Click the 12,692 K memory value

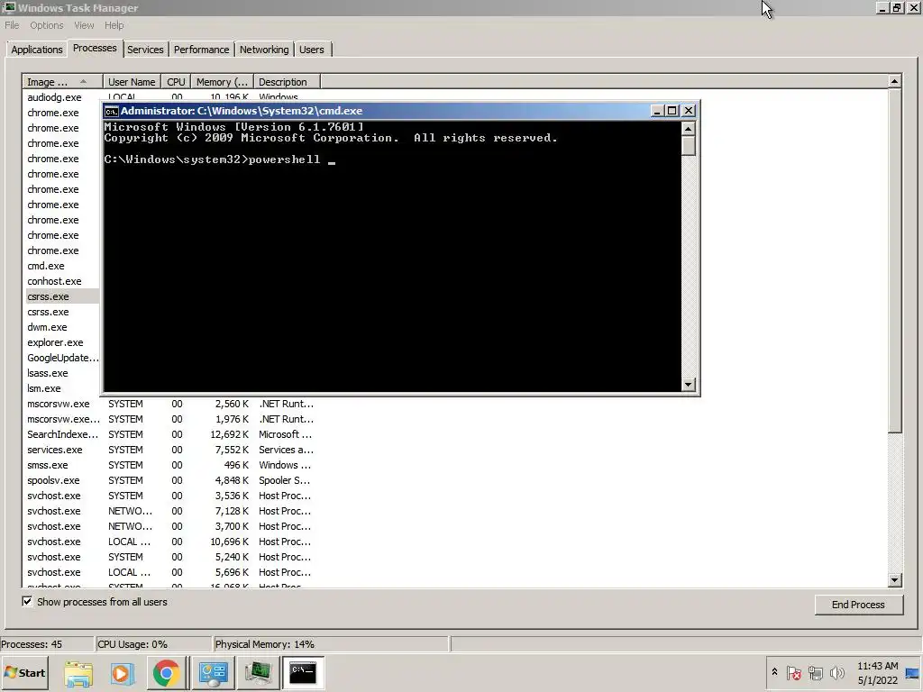(229, 434)
